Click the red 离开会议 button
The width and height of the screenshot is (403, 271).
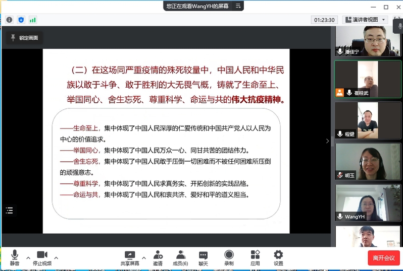[383, 258]
